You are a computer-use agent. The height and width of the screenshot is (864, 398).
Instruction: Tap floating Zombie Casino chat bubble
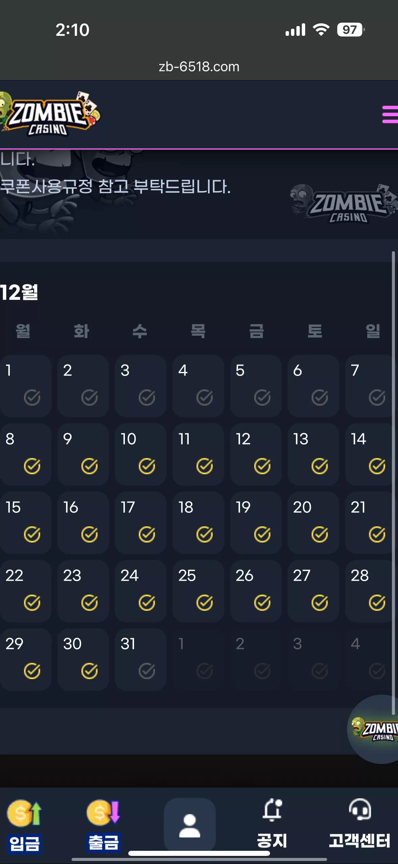coord(373,729)
